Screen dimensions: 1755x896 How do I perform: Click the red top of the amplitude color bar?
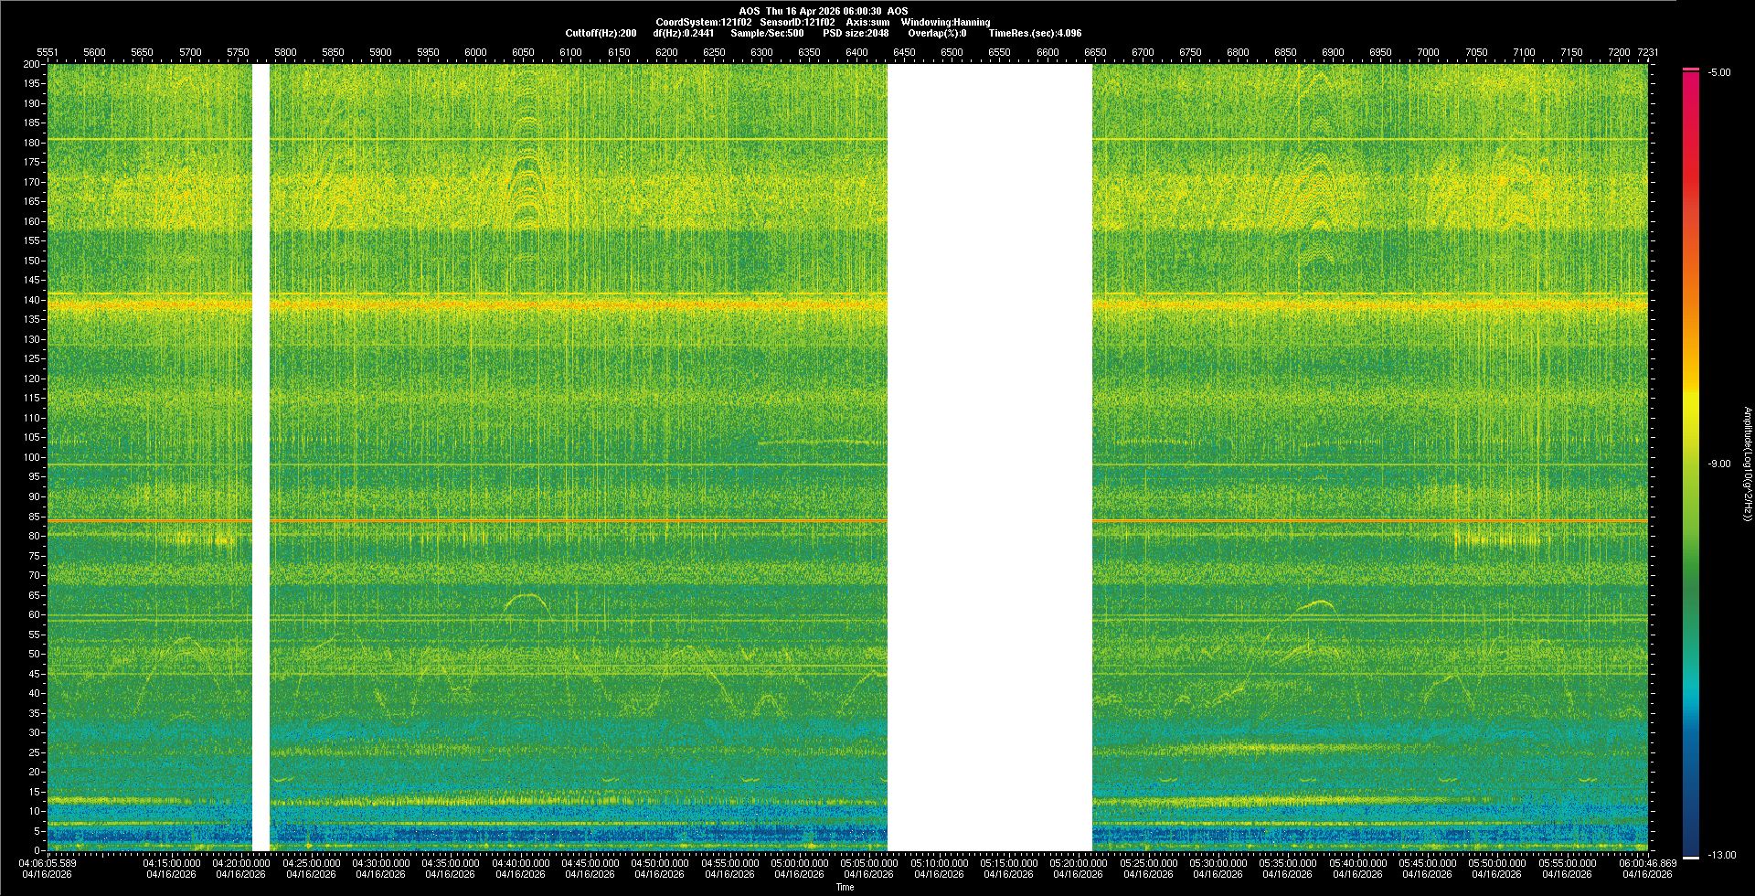(1691, 82)
